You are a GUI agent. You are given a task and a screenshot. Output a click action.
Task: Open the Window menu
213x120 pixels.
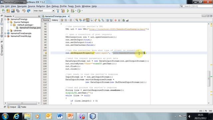[x=86, y=6]
